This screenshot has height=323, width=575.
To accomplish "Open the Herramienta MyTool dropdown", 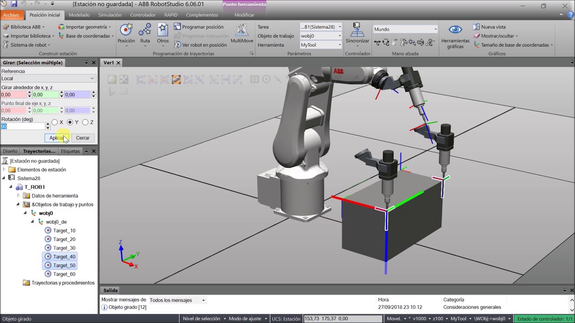I will tap(322, 45).
